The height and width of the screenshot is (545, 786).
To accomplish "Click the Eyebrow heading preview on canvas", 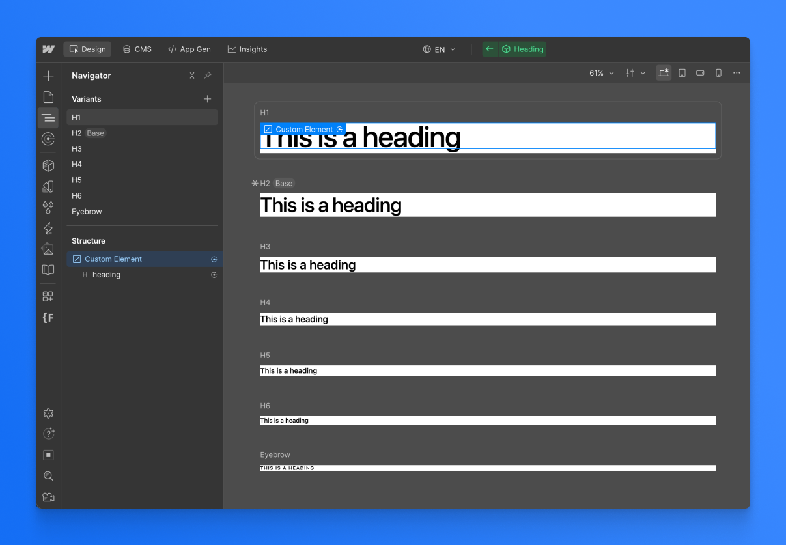I will (x=488, y=468).
